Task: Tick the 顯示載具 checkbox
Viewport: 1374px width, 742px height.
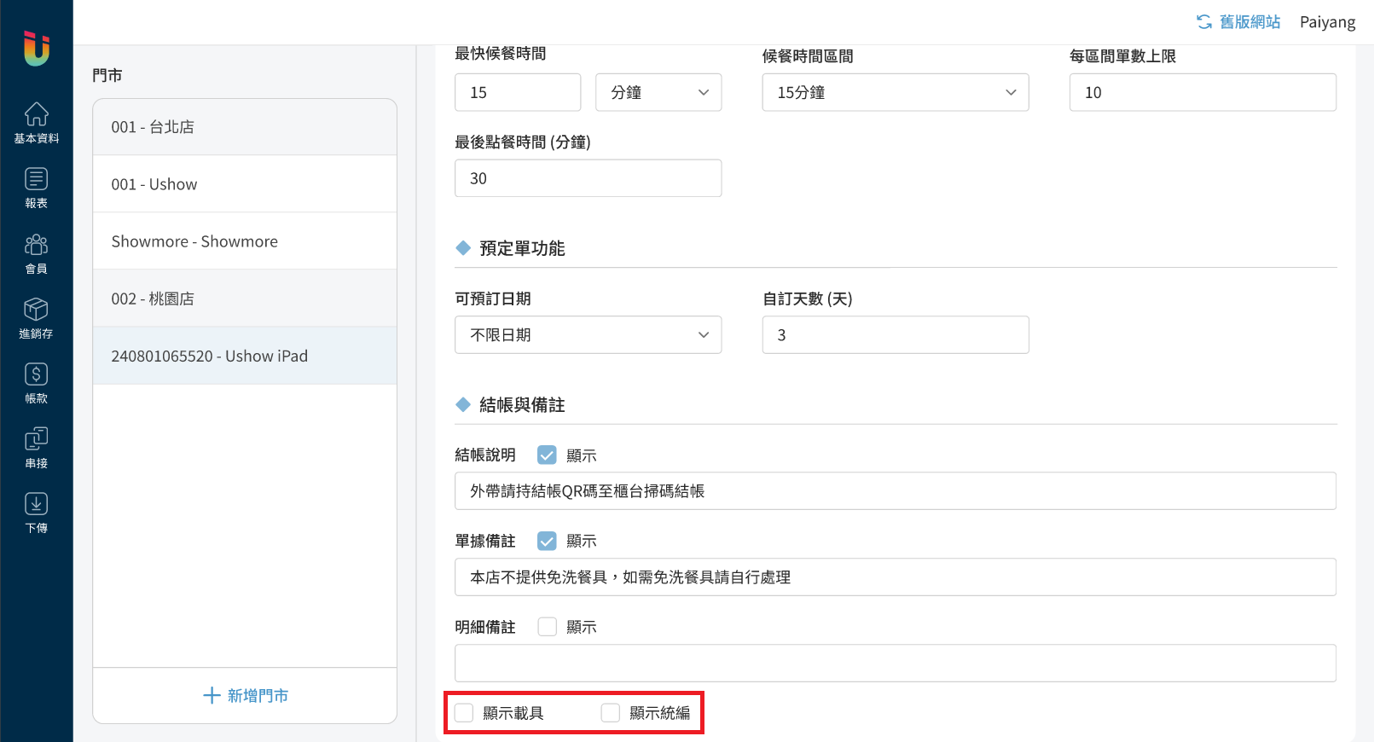Action: coord(464,713)
